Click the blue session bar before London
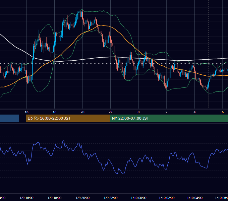 tap(9, 118)
